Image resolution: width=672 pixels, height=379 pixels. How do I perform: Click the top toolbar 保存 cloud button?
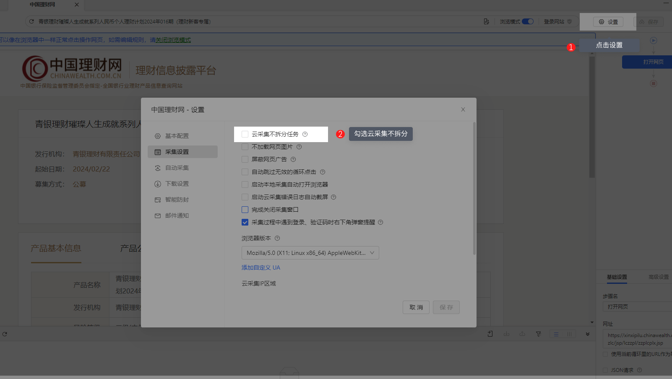point(649,22)
